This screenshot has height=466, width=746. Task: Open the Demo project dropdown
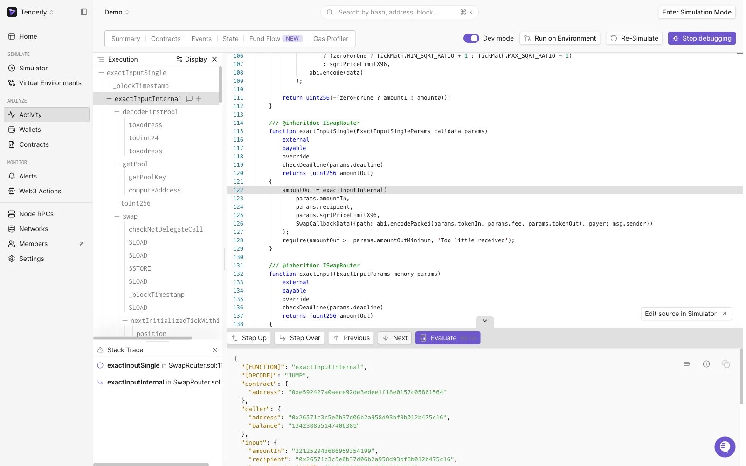[x=117, y=12]
